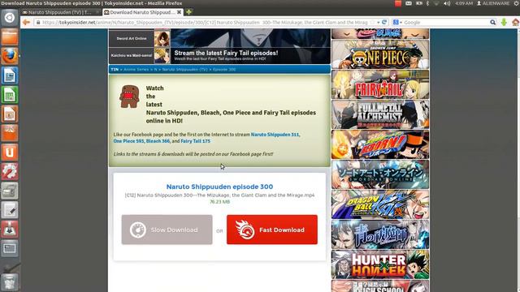Close the Download Naruto Shippuud... tab
This screenshot has width=520, height=292.
click(x=179, y=12)
